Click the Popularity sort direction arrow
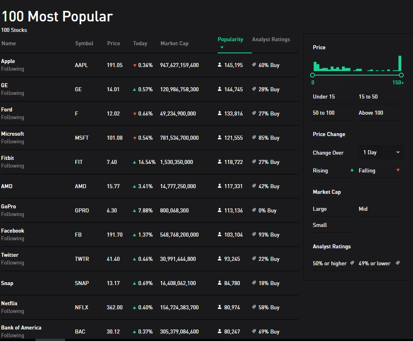 coord(222,47)
